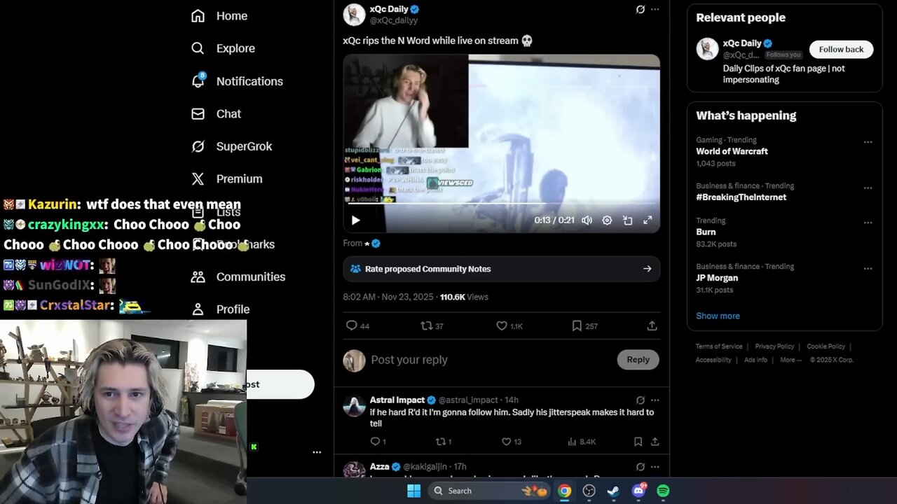
Task: Click xQc Daily avatar on the post
Action: pos(354,15)
